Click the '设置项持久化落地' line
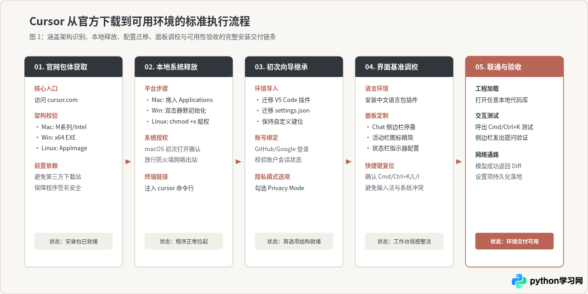588x294 pixels. (499, 177)
